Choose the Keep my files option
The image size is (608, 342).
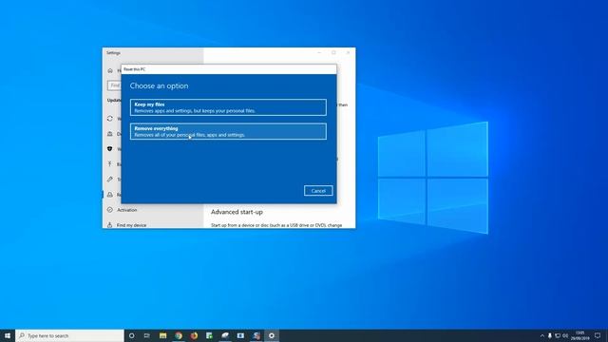click(228, 107)
